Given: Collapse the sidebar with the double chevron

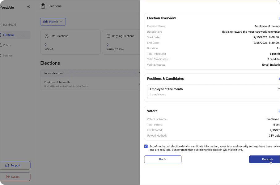Looking at the screenshot, I should [28, 6].
